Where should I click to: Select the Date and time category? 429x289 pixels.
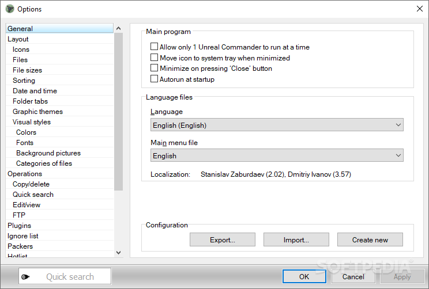59,91
